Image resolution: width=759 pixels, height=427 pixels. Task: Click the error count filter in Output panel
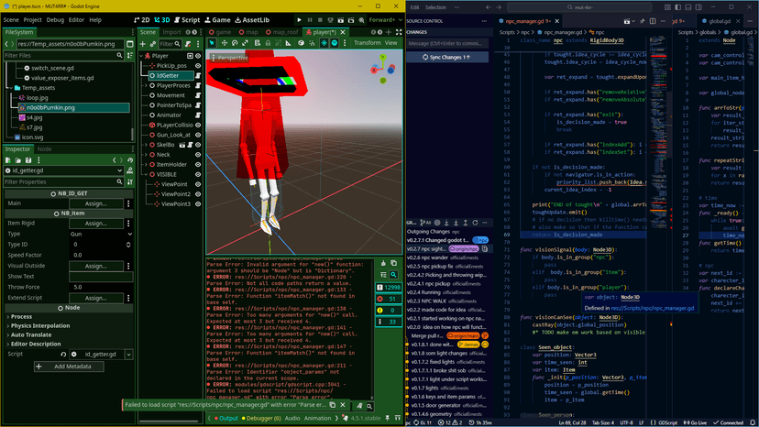386,299
